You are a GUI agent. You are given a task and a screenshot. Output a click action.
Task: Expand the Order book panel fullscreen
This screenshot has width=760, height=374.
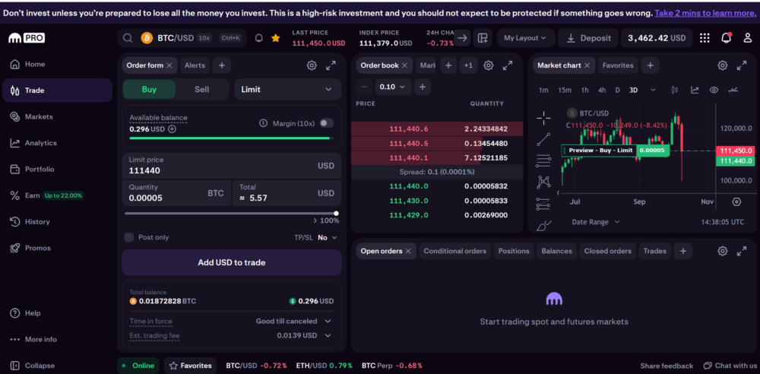[x=508, y=65]
